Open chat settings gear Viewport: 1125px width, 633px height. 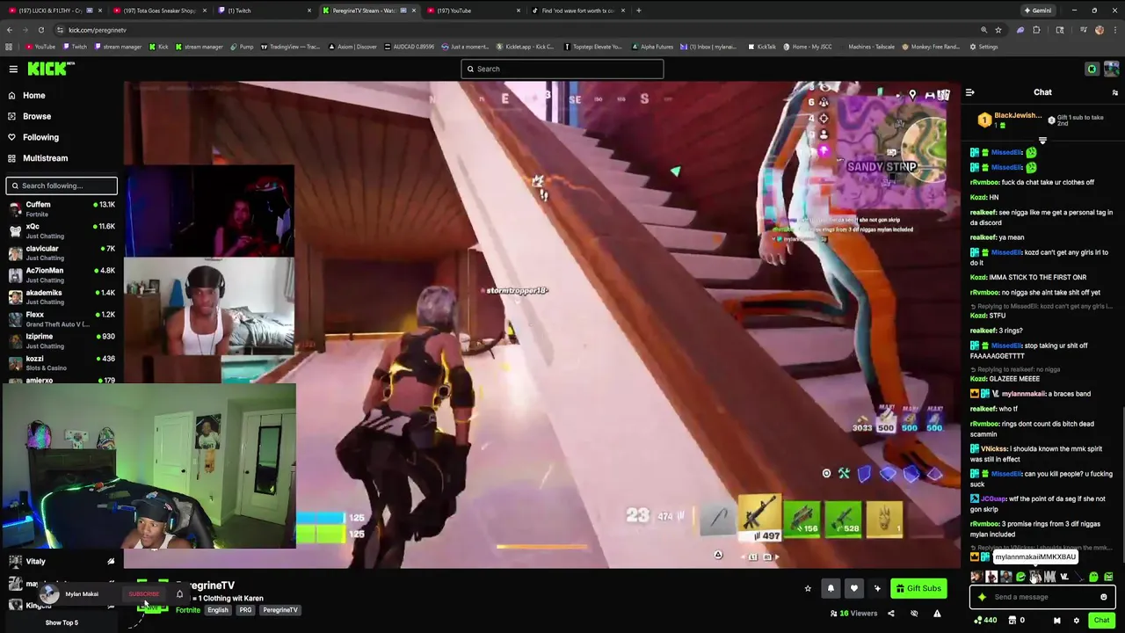[x=1076, y=620]
